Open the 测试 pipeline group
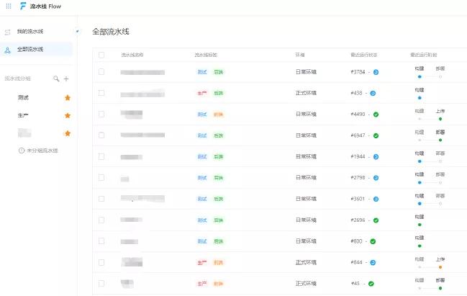 [23, 97]
